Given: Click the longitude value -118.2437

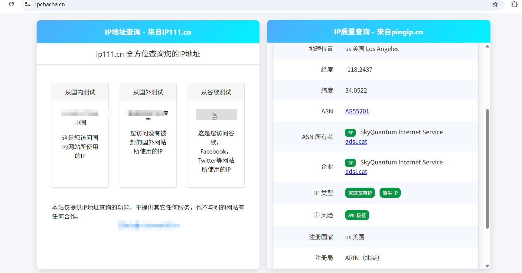Looking at the screenshot, I should click(359, 70).
